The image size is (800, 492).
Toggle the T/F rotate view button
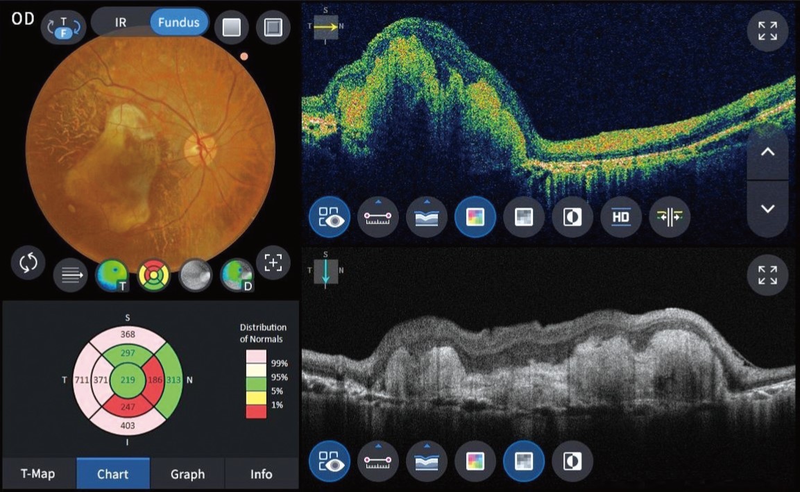click(x=63, y=26)
